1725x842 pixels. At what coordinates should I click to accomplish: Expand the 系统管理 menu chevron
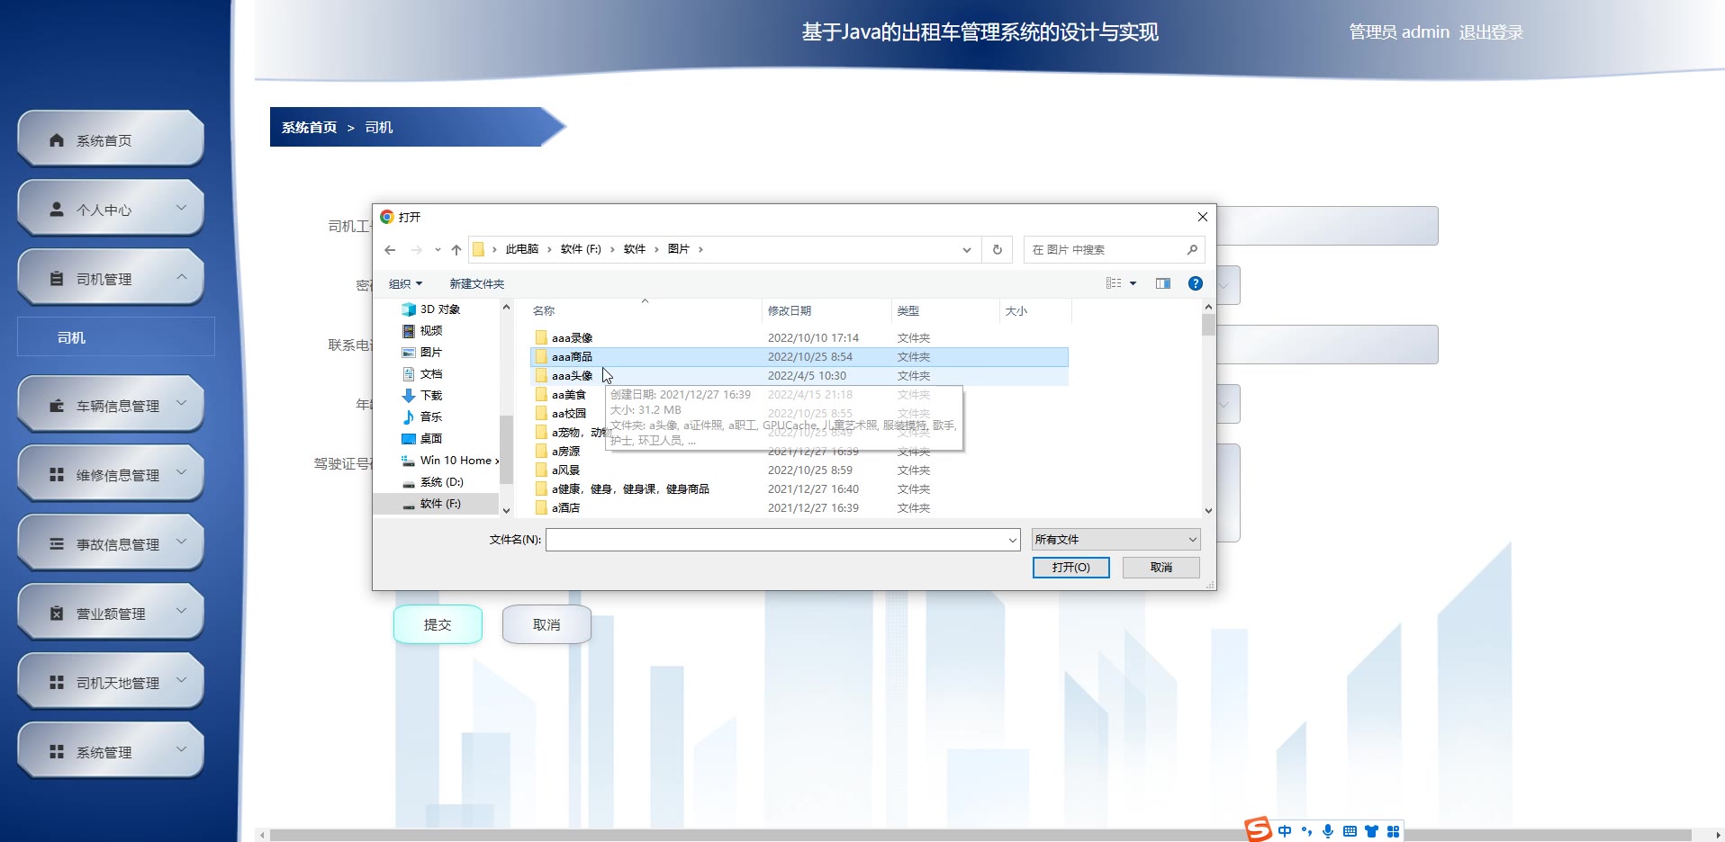pos(182,749)
